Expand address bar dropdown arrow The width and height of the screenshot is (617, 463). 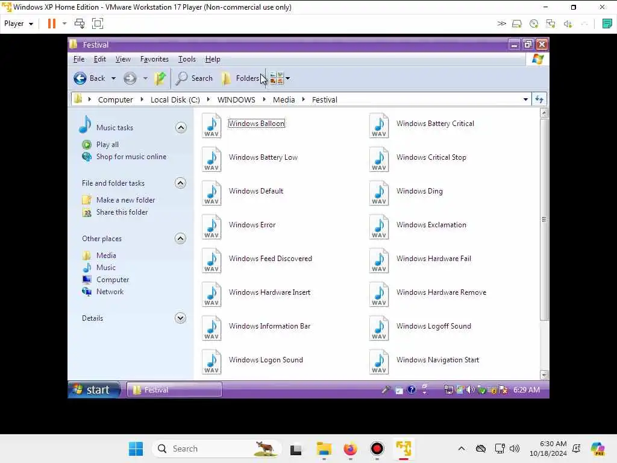coord(525,99)
